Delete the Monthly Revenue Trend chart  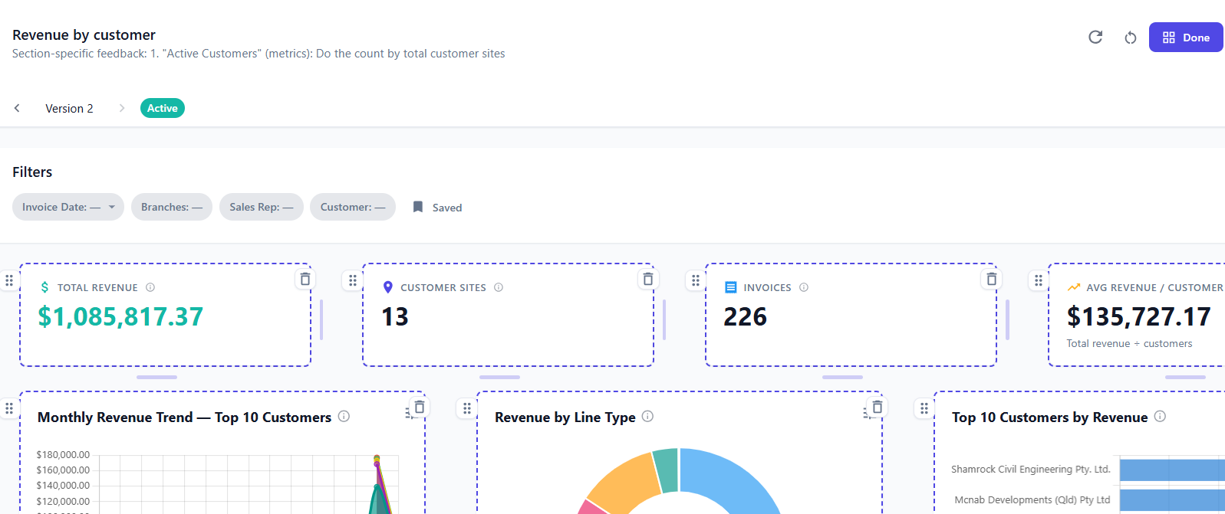pos(420,407)
